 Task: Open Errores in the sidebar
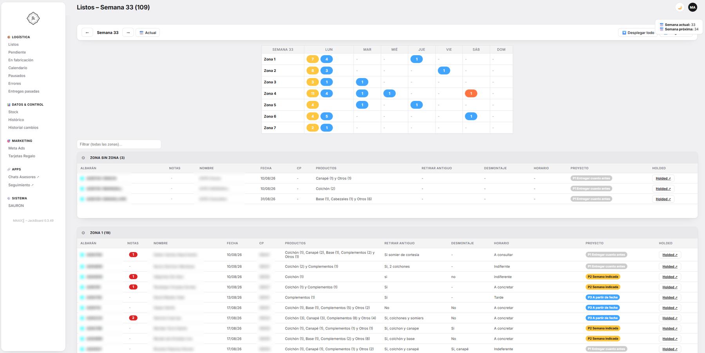point(14,84)
